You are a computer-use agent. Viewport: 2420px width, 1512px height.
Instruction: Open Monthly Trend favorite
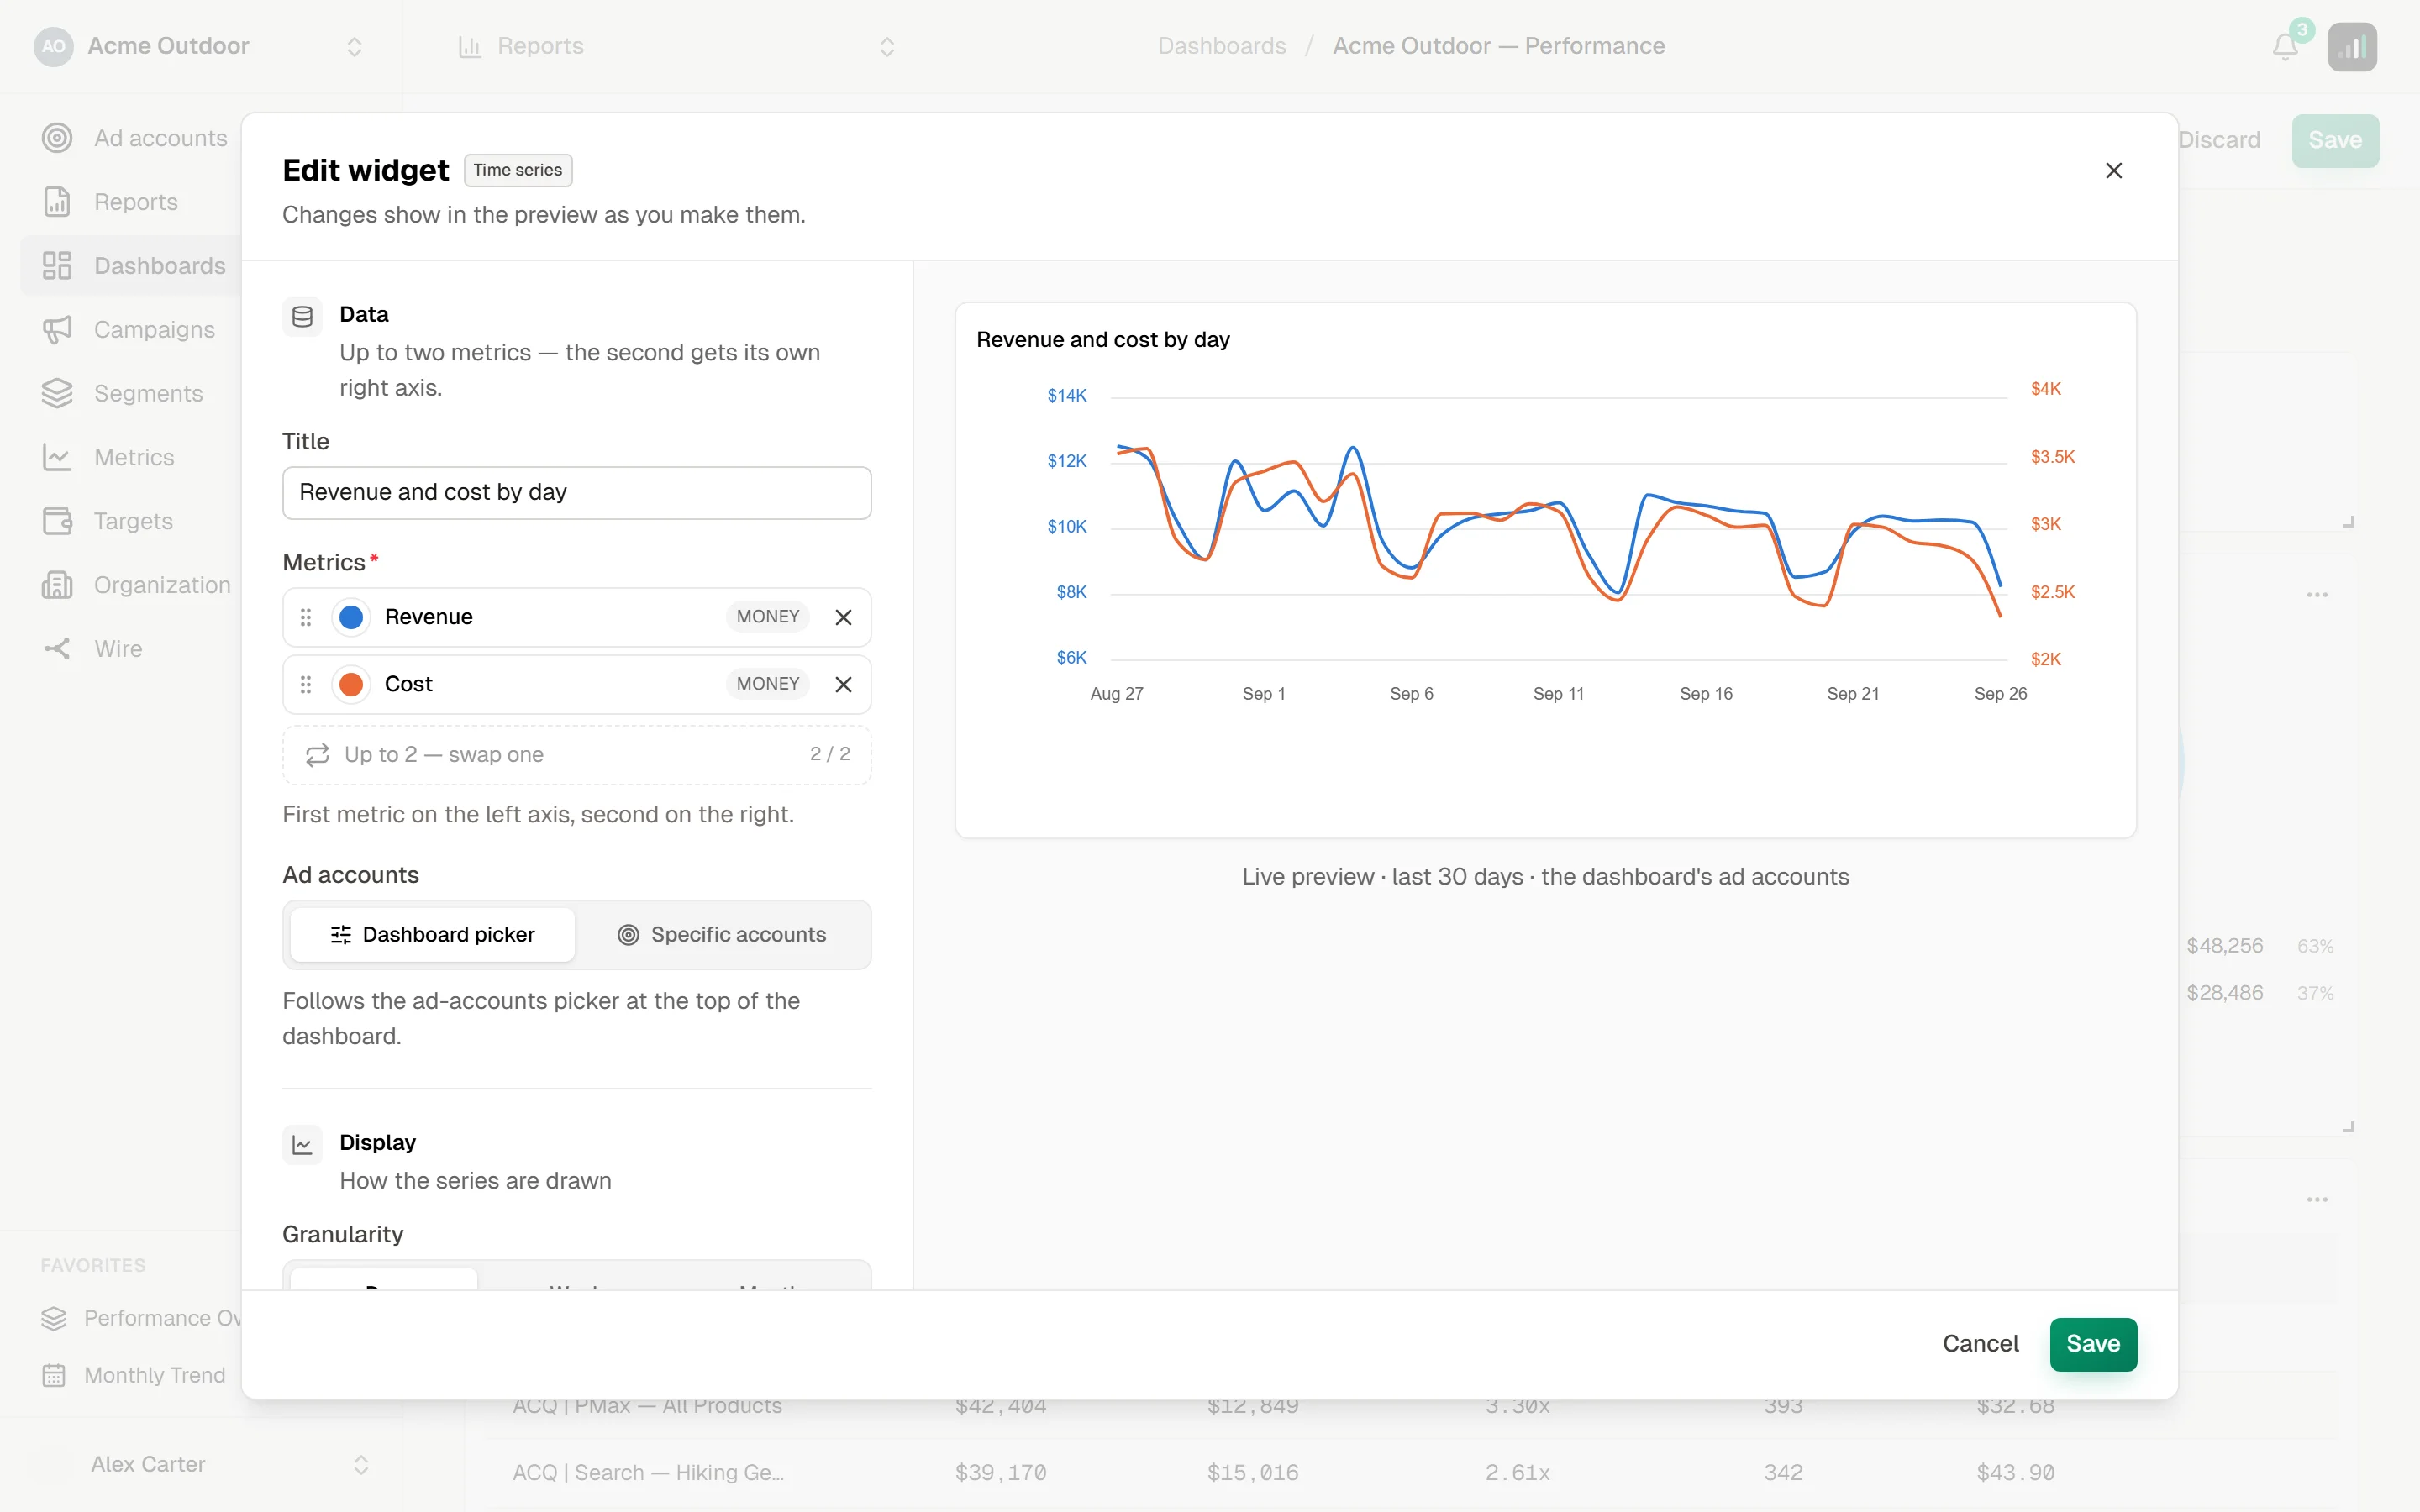[134, 1375]
